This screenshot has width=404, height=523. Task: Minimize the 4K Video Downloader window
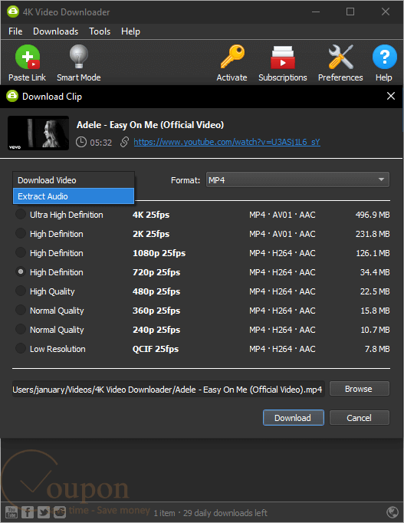tap(316, 12)
